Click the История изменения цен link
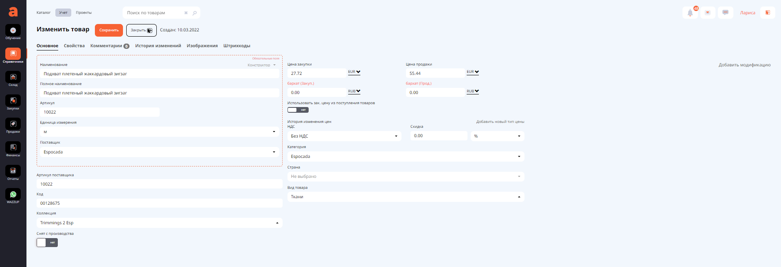Image resolution: width=781 pixels, height=267 pixels. tap(309, 122)
